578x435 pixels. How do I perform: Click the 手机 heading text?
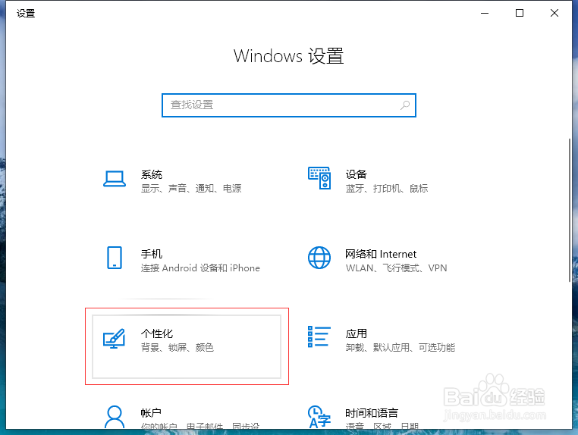(152, 254)
